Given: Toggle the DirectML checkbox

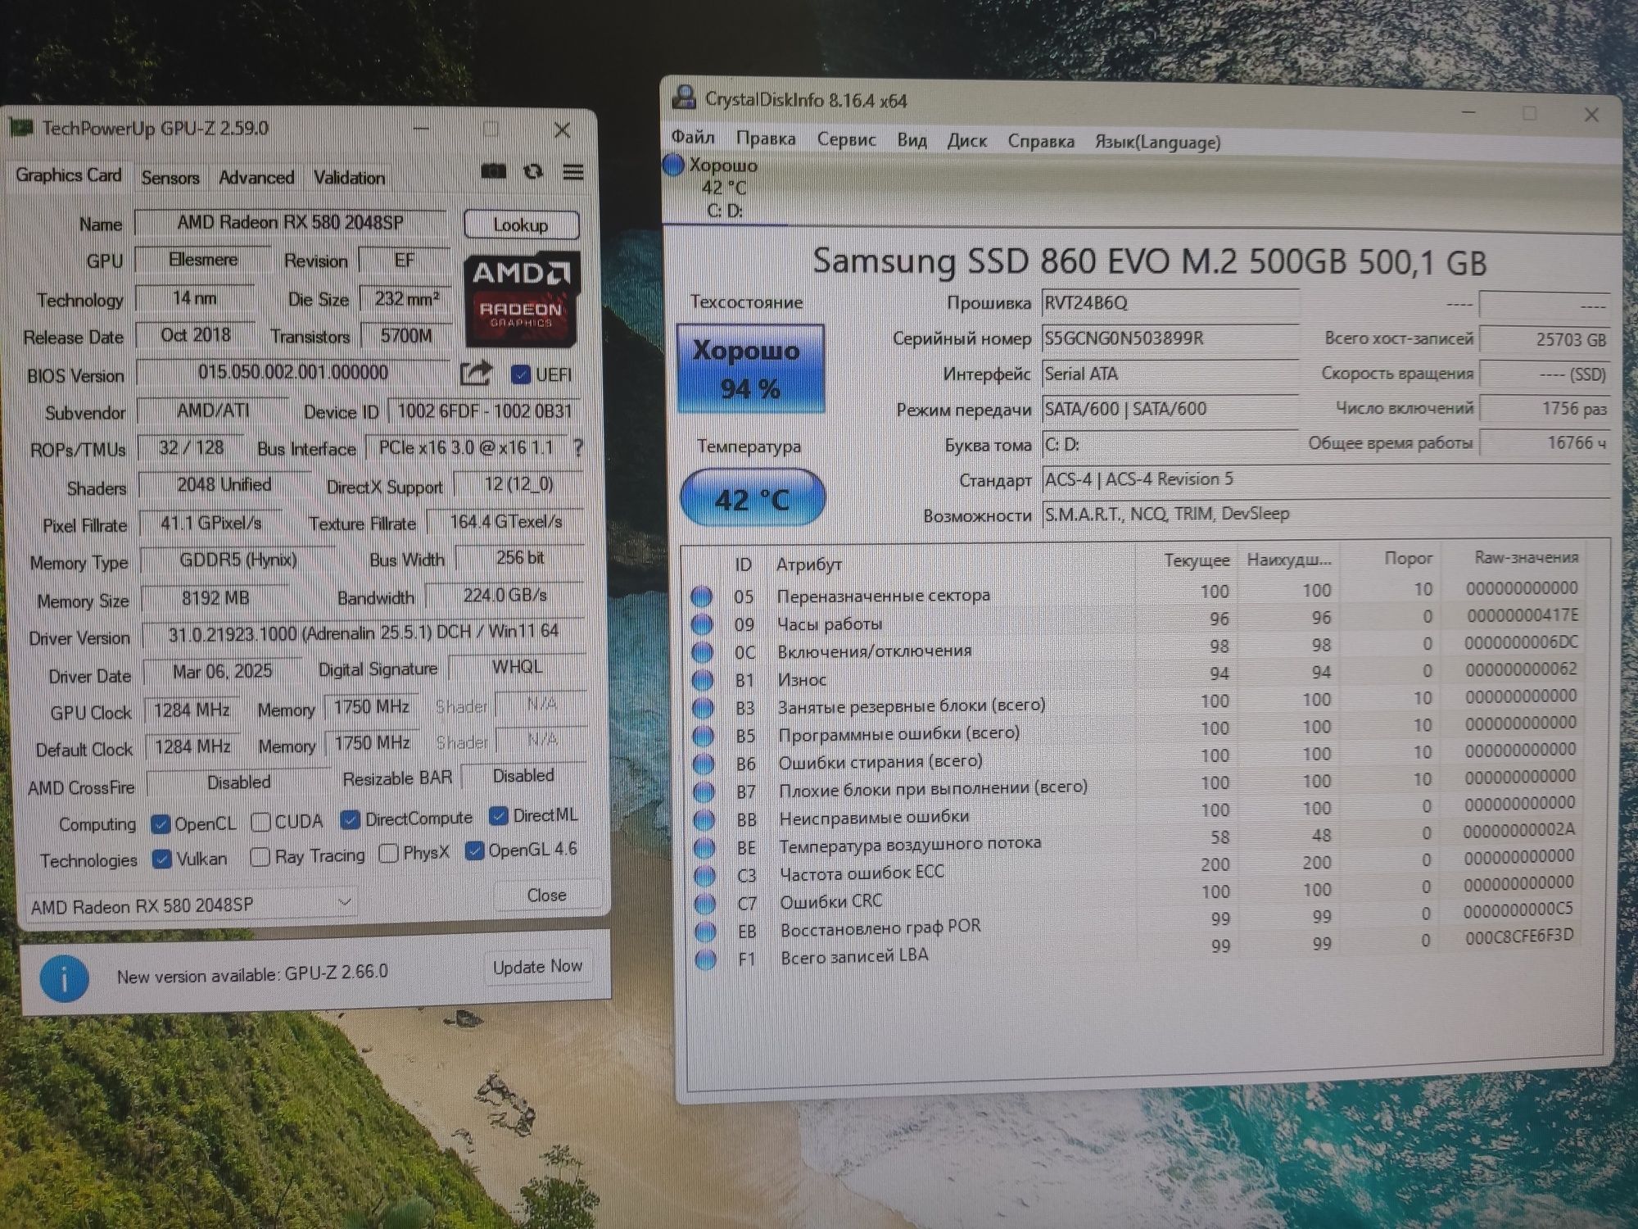Looking at the screenshot, I should point(498,815).
